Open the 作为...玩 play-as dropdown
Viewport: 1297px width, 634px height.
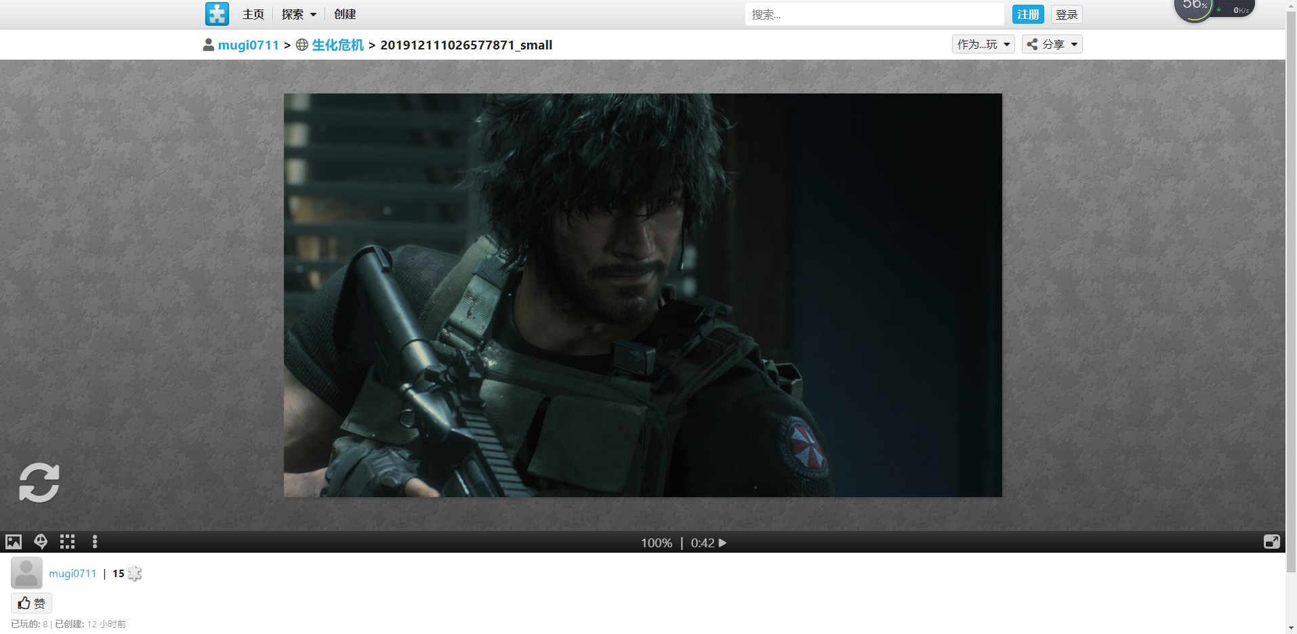983,45
